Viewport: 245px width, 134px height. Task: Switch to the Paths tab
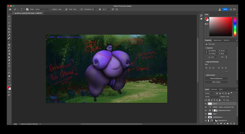221,90
